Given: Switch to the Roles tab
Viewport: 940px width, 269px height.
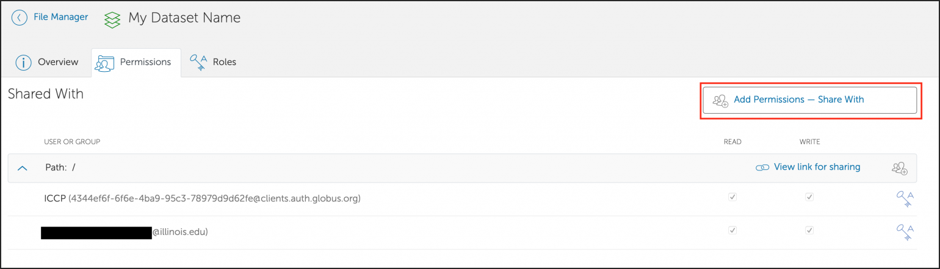Looking at the screenshot, I should tap(224, 62).
